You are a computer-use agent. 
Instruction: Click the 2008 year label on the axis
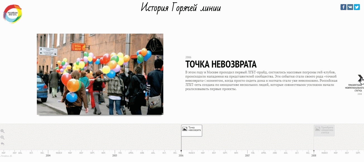coord(314,156)
